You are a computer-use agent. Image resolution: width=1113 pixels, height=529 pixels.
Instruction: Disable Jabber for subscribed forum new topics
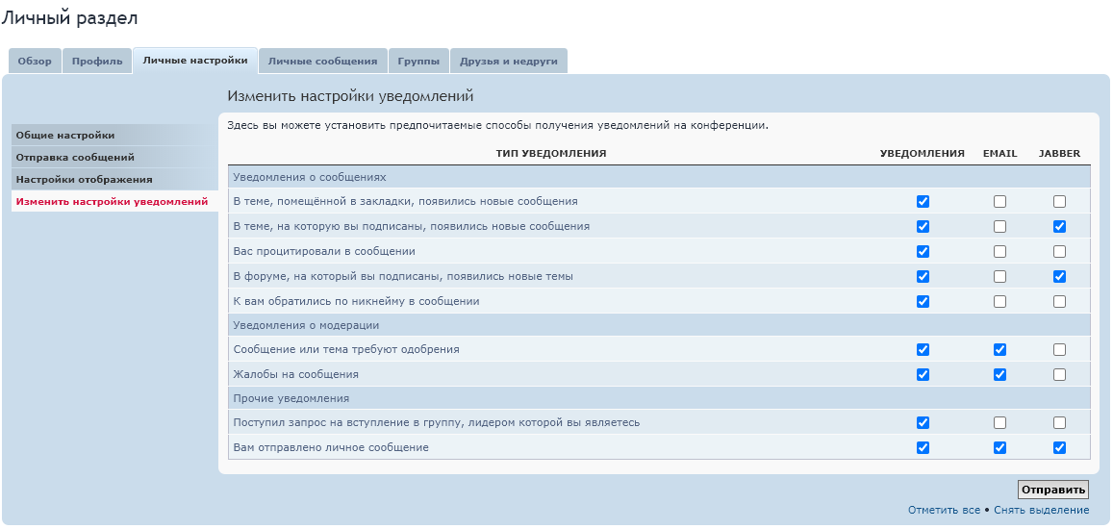1059,277
